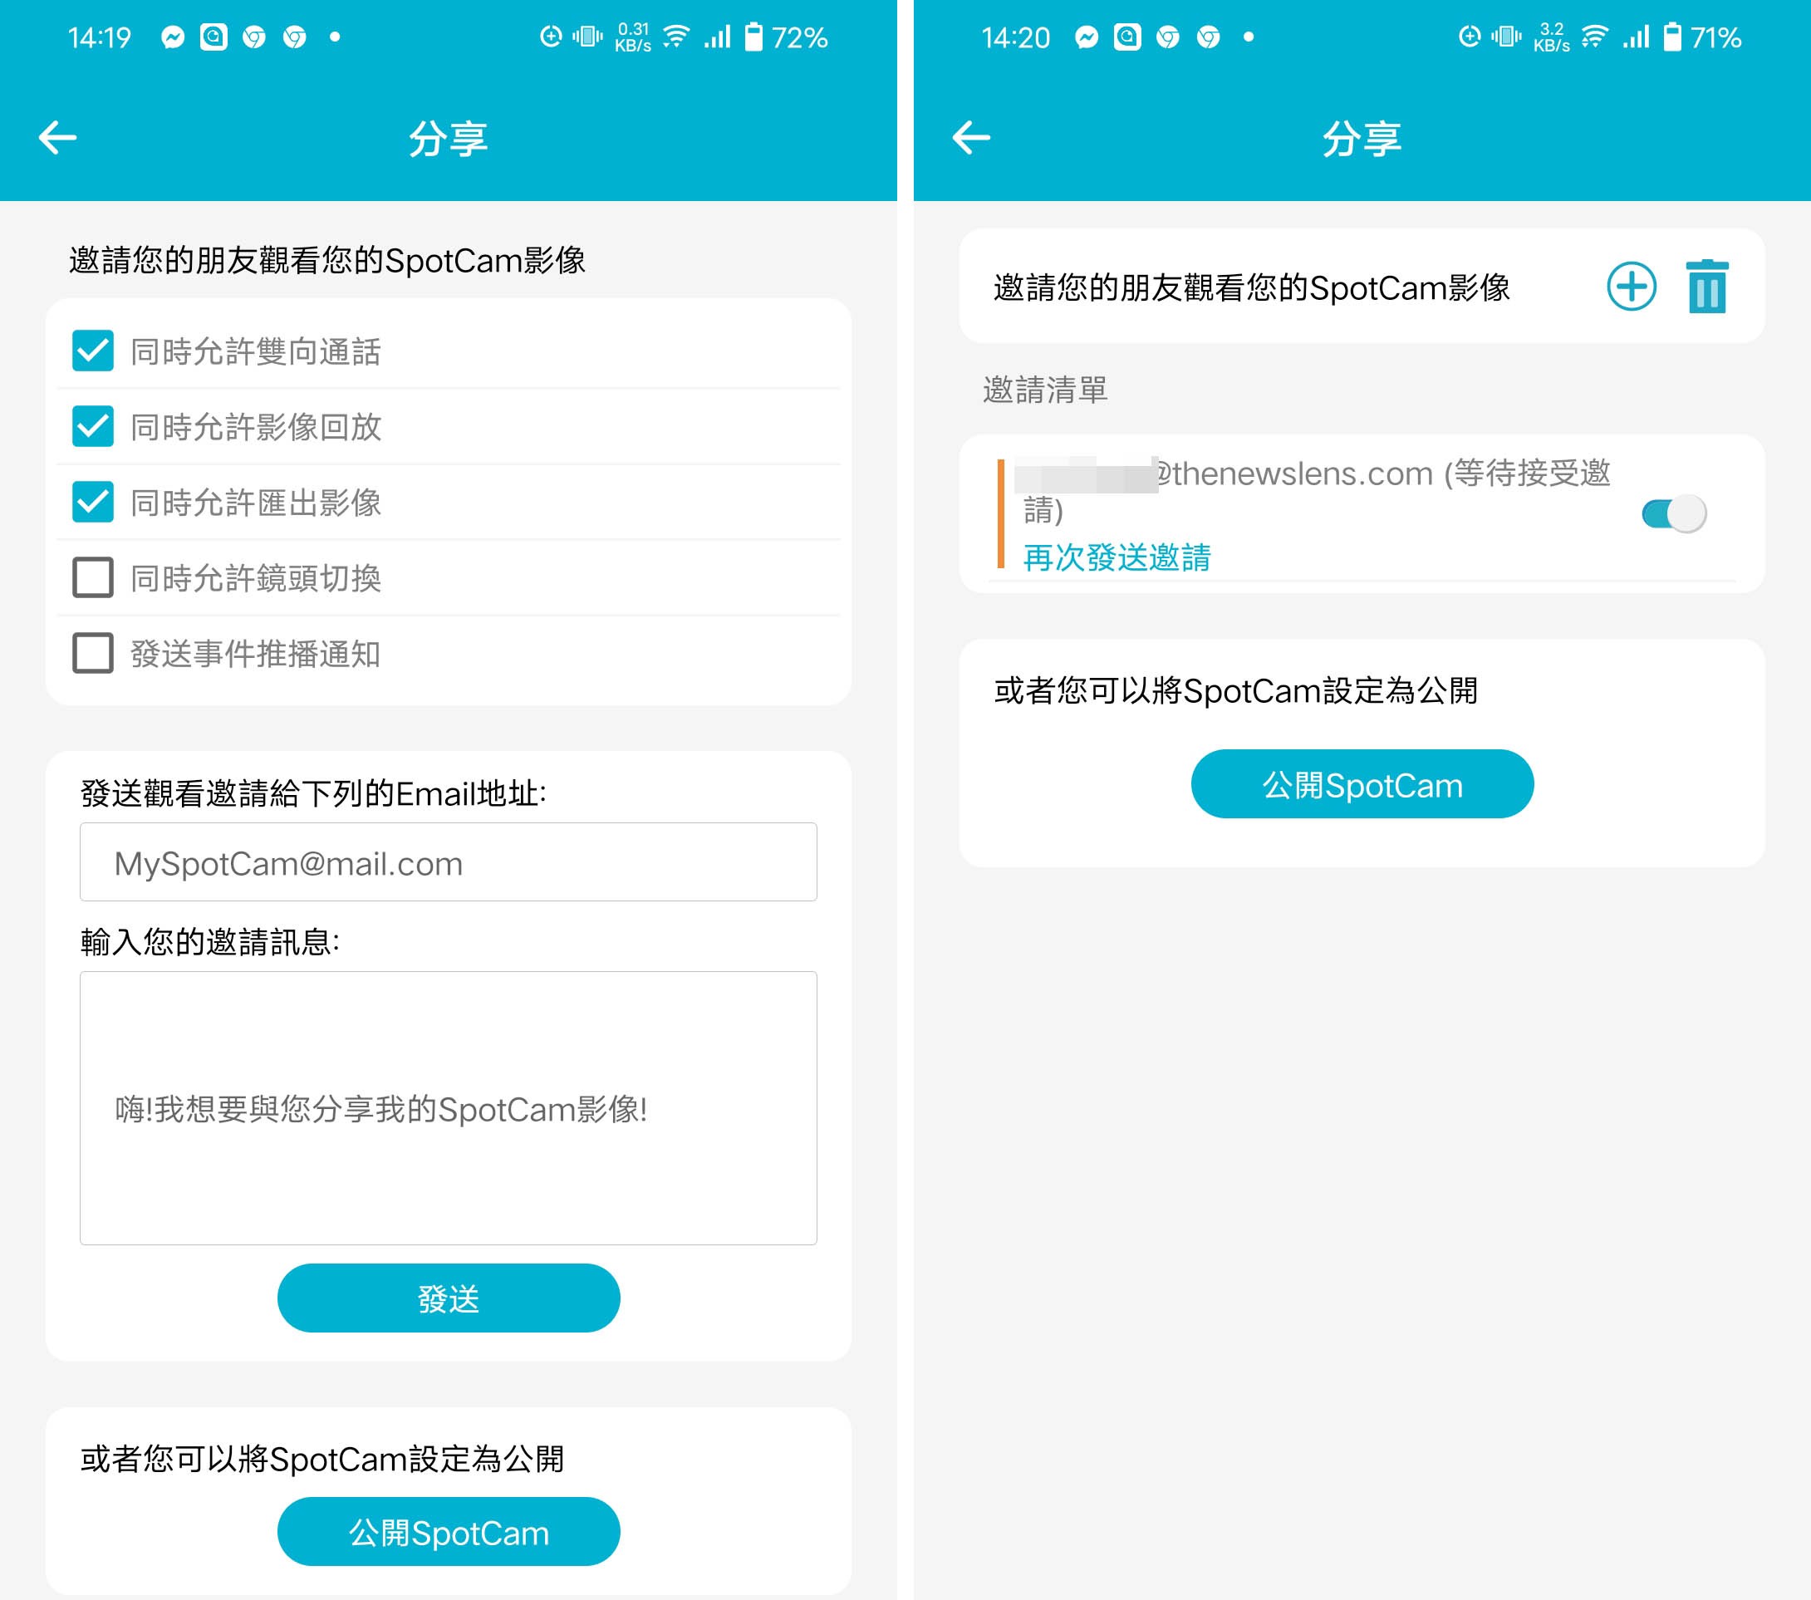
Task: Tap second Chrome notification icon in left status bar
Action: click(295, 37)
